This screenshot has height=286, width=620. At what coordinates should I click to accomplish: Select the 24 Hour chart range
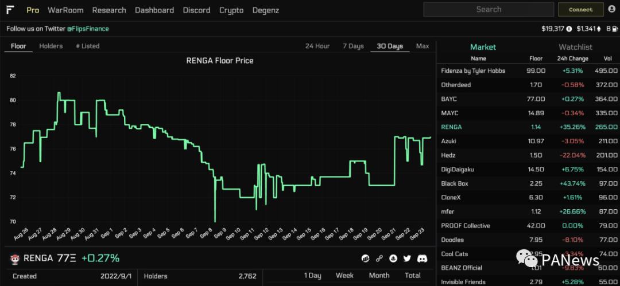point(317,46)
